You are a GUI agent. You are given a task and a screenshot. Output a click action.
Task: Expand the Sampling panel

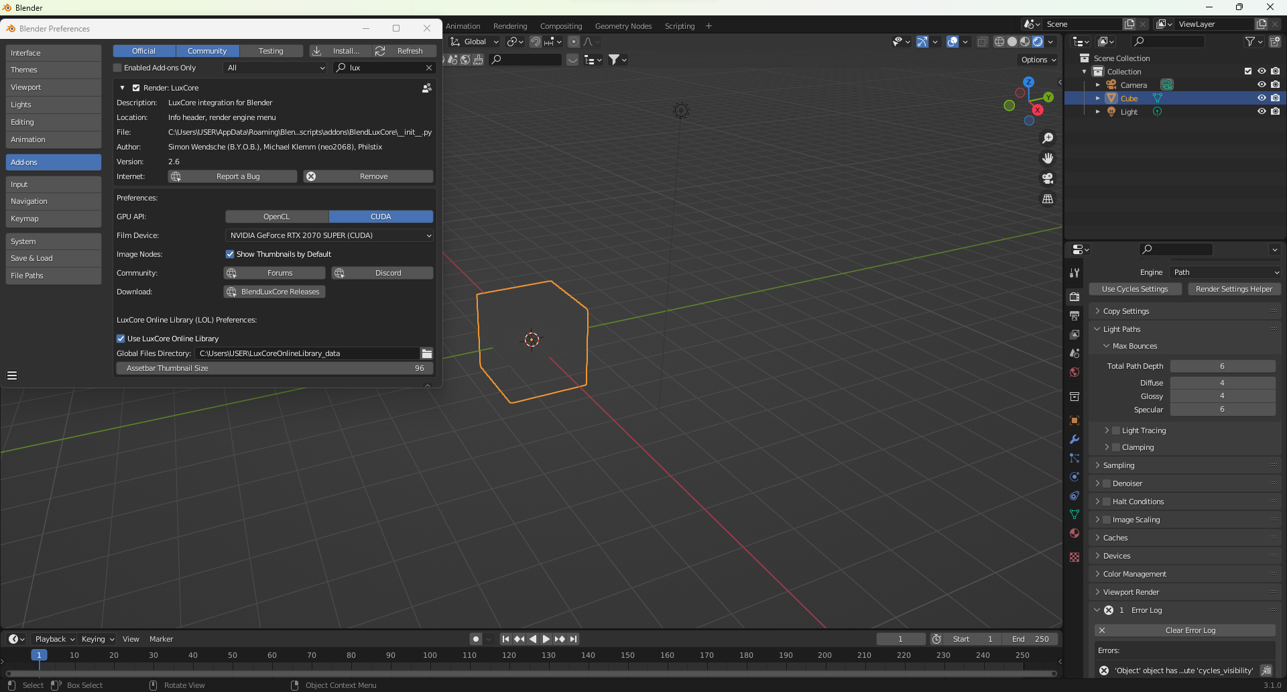point(1119,465)
